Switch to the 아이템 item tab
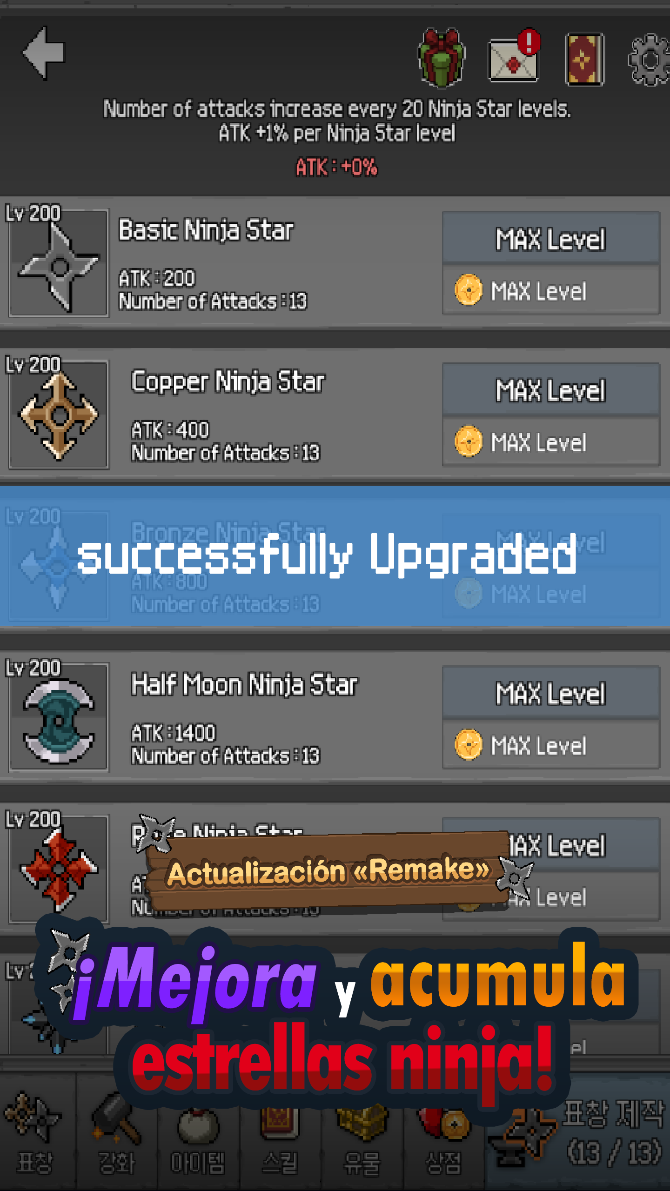The height and width of the screenshot is (1191, 670). click(198, 1135)
